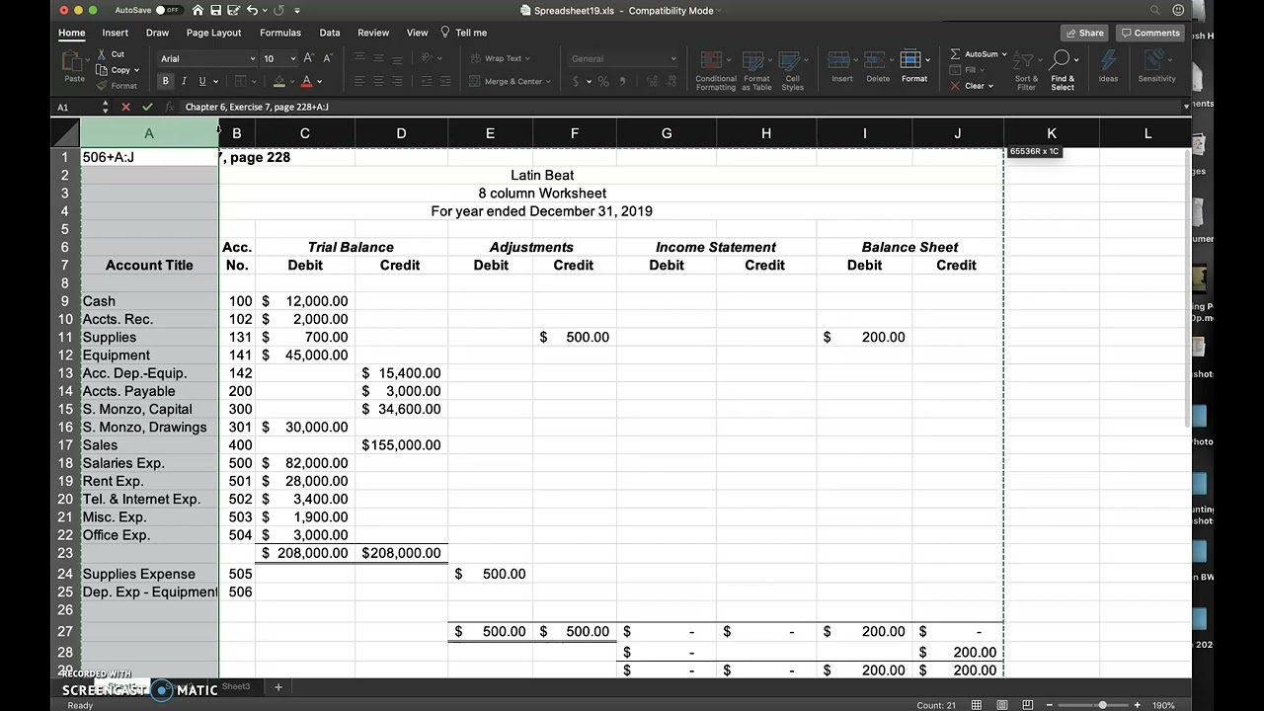Viewport: 1264px width, 711px height.
Task: Toggle Underline formatting
Action: pyautogui.click(x=201, y=81)
